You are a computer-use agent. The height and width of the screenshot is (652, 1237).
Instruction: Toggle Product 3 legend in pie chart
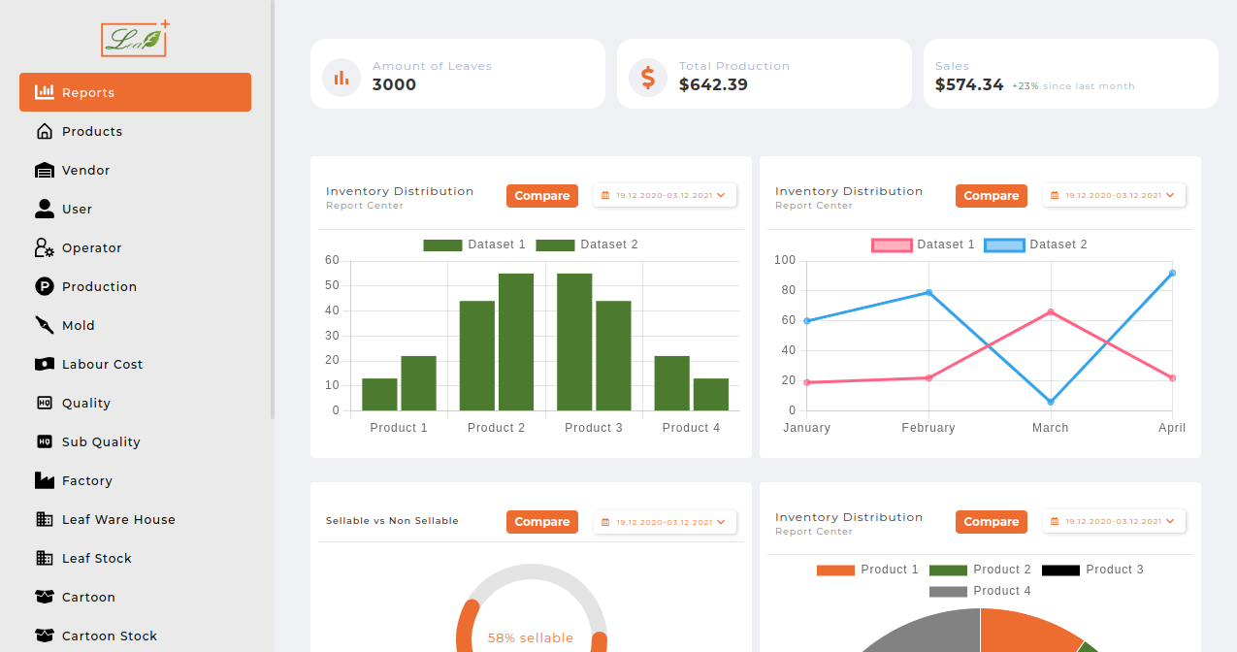1092,570
